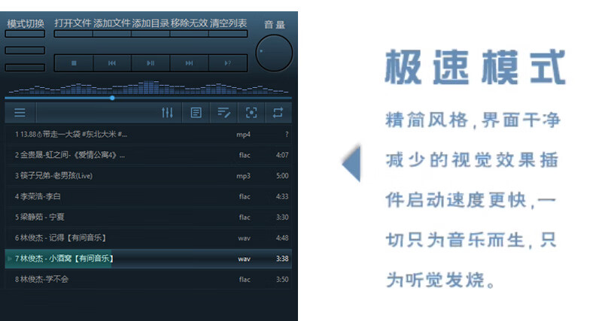
Task: Show the lyrics panel icon
Action: pos(196,113)
